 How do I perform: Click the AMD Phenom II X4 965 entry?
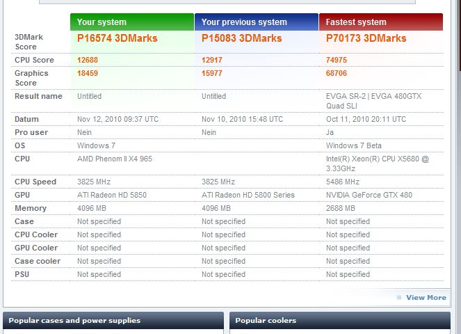click(x=115, y=159)
